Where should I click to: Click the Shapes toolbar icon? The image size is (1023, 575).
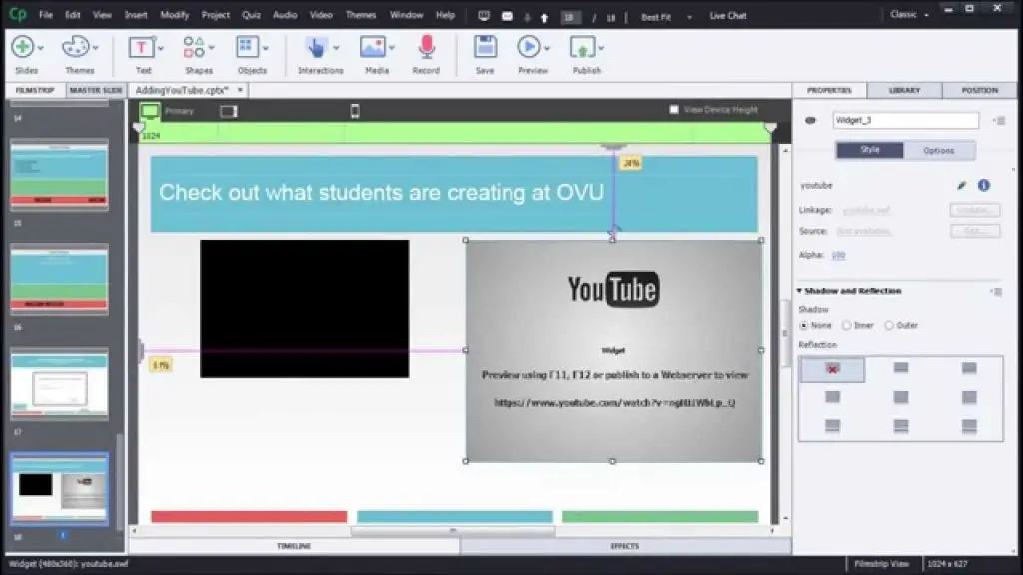coord(194,47)
